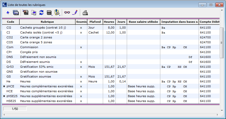Click code zHCE cell
The width and height of the screenshot is (226, 119).
(x=10, y=86)
